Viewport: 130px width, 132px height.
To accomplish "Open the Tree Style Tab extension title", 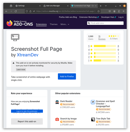I will 103,119.
